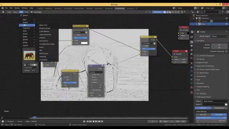Open the Material properties tab icon

[192, 87]
